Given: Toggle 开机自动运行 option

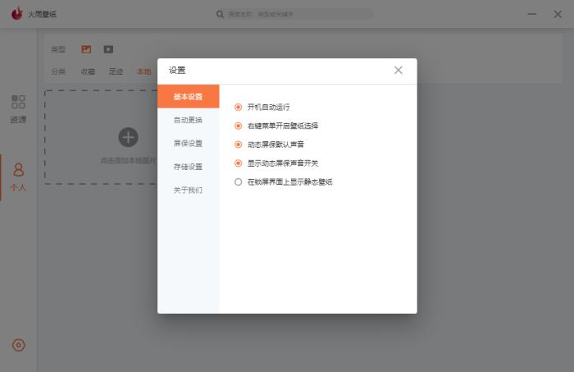Looking at the screenshot, I should (239, 107).
